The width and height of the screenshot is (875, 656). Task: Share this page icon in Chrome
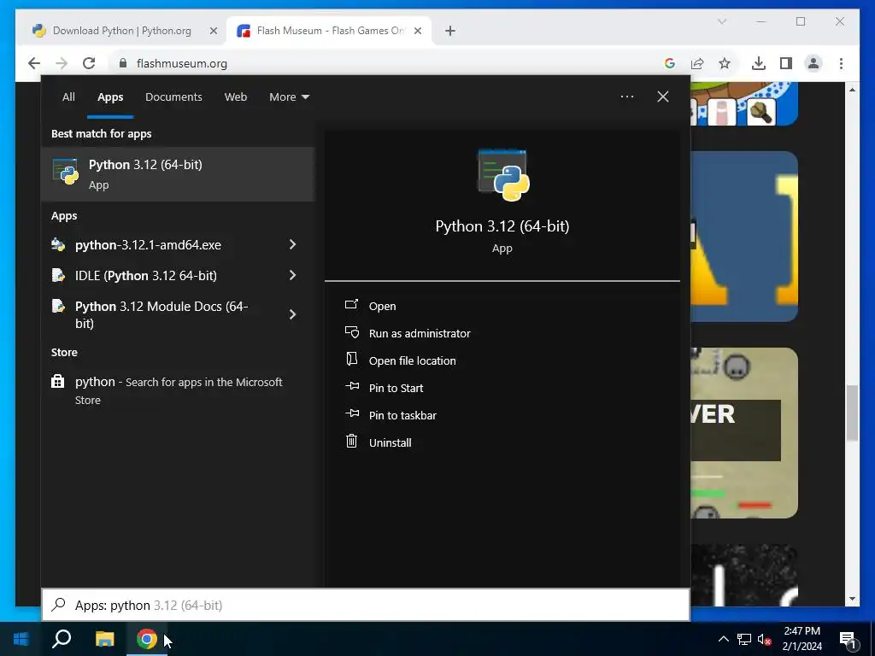[x=697, y=63]
